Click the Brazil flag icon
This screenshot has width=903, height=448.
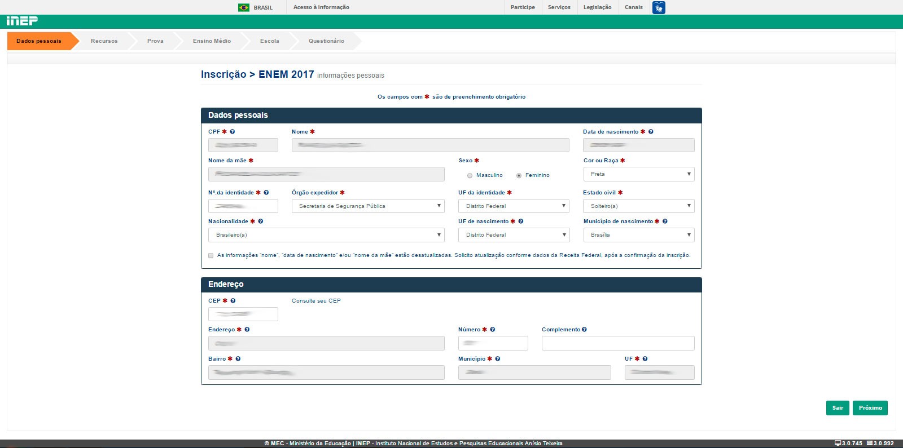(x=244, y=7)
